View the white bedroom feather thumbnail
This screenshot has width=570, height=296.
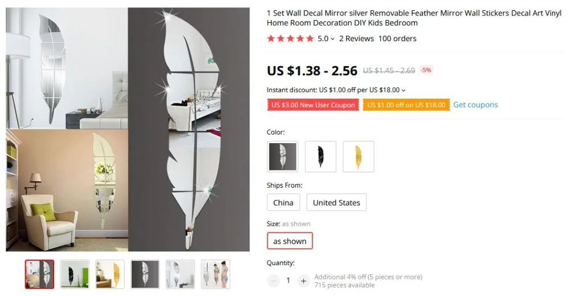click(180, 274)
